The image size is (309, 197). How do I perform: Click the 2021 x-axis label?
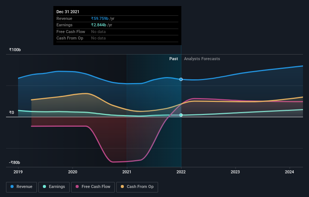127,172
